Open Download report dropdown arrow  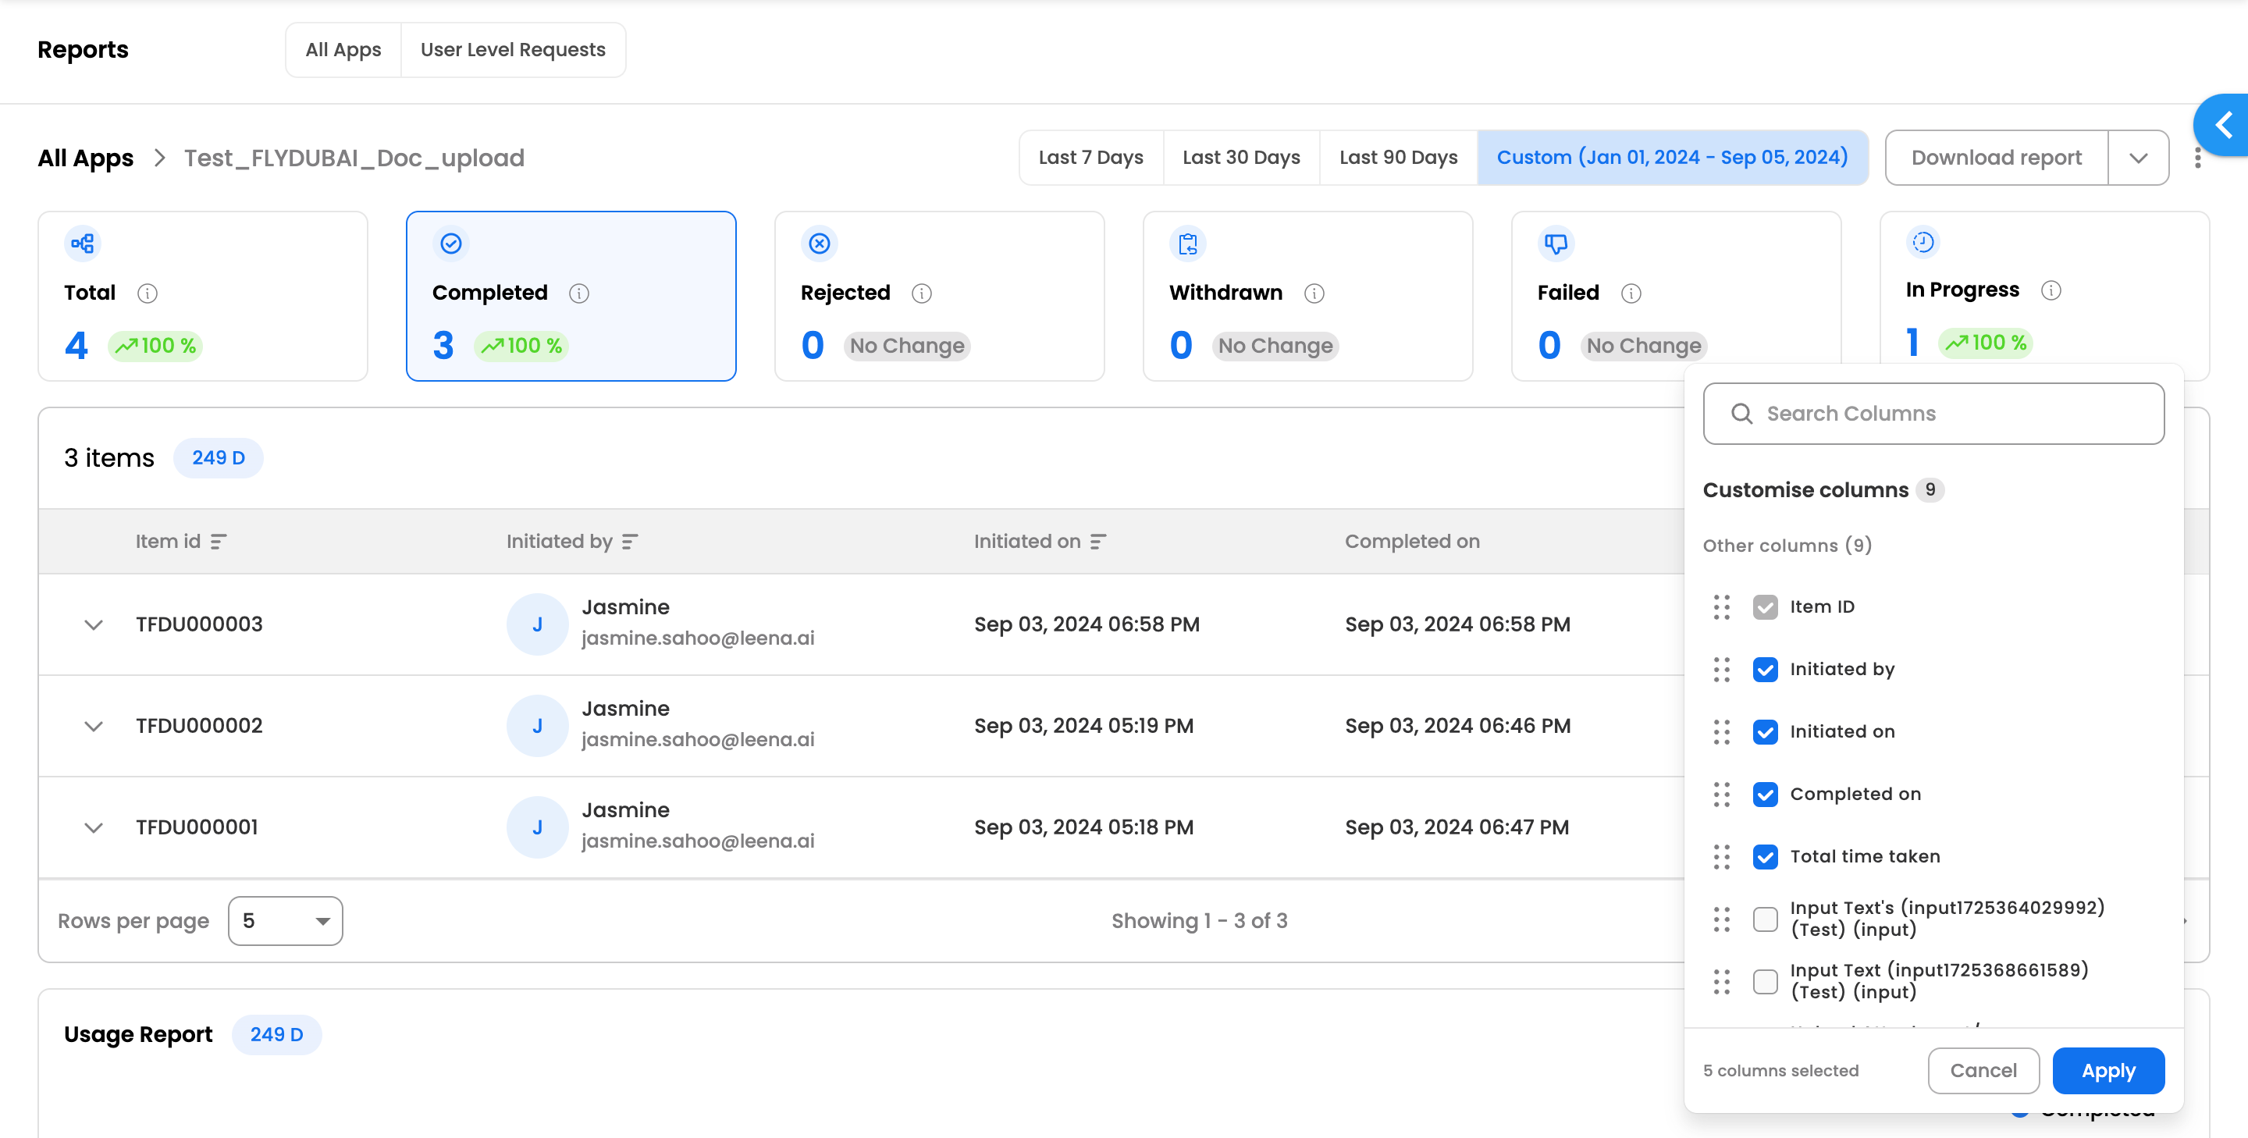click(x=2138, y=158)
